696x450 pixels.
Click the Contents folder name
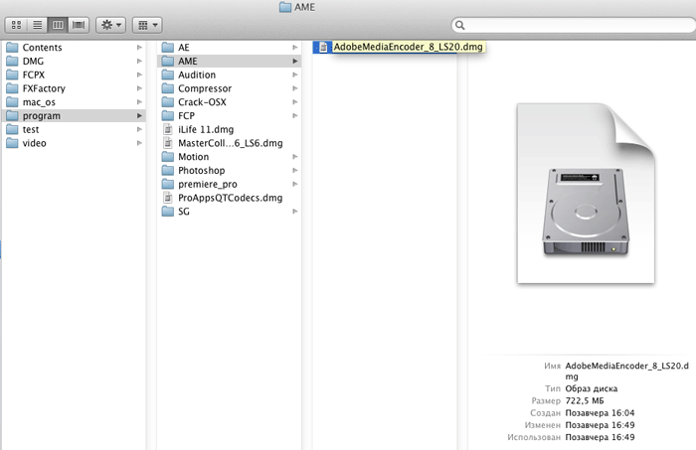point(42,48)
